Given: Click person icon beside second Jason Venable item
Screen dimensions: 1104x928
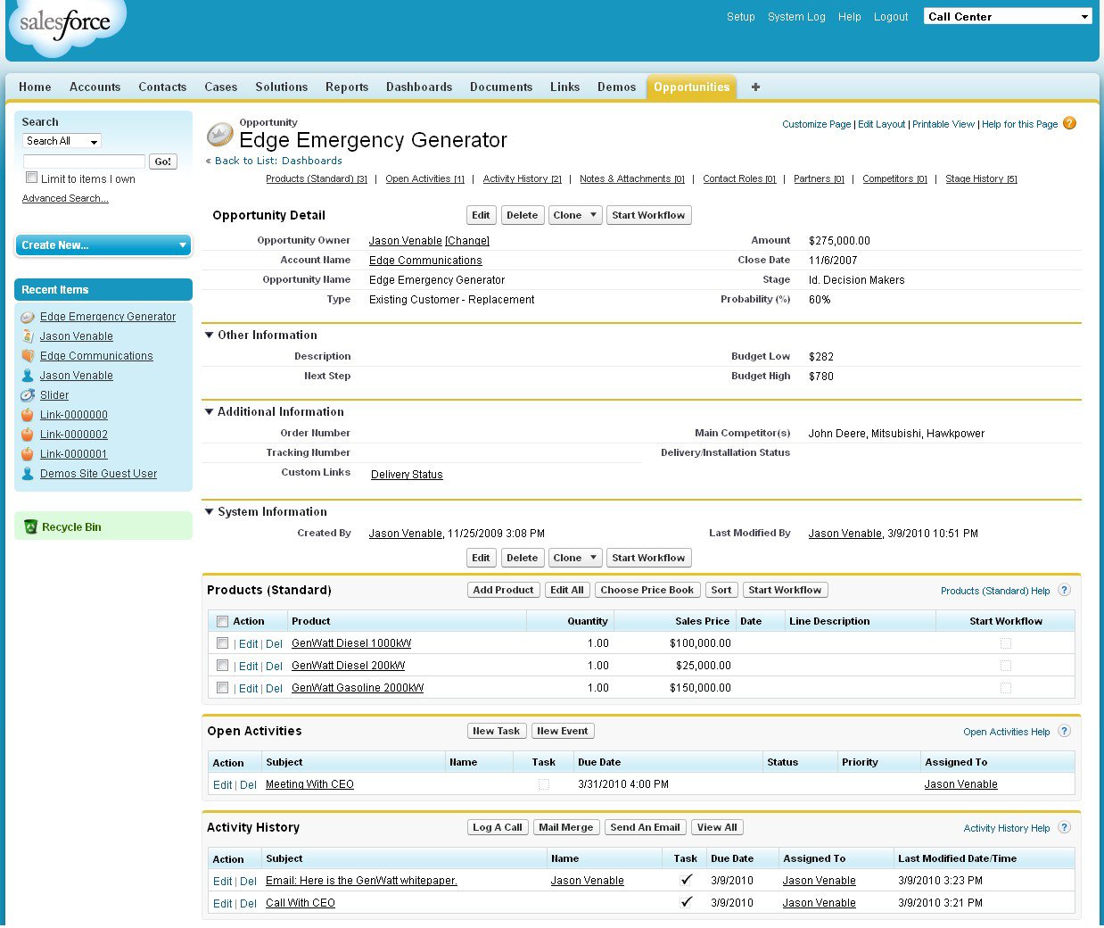Looking at the screenshot, I should click(28, 376).
